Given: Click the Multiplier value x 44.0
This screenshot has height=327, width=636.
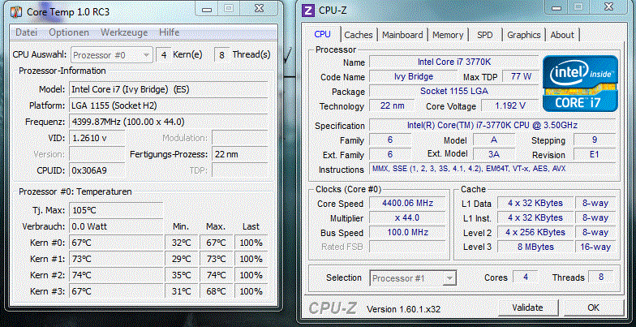Looking at the screenshot, I should [x=407, y=217].
